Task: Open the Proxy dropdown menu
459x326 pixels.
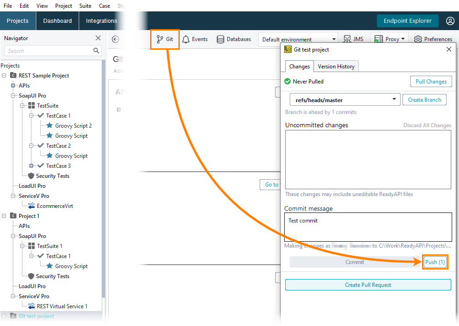Action: [x=389, y=39]
